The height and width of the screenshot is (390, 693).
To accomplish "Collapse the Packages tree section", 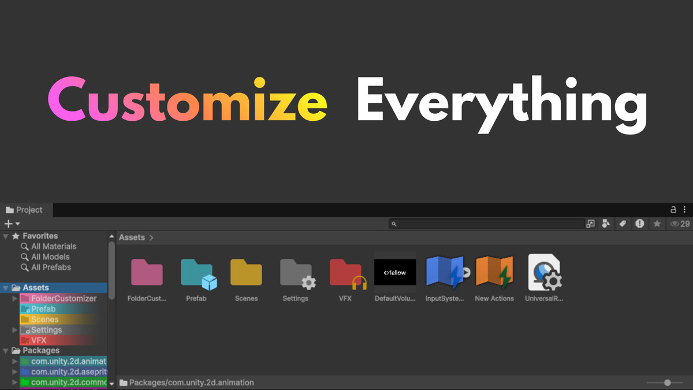I will click(x=6, y=350).
